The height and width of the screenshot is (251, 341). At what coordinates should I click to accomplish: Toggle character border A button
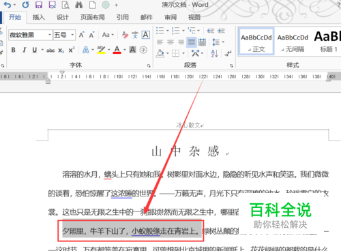click(x=146, y=35)
